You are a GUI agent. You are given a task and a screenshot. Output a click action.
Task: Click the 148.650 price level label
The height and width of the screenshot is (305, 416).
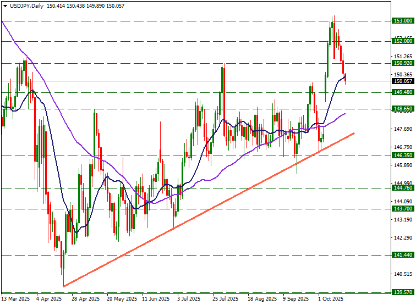[x=403, y=109]
